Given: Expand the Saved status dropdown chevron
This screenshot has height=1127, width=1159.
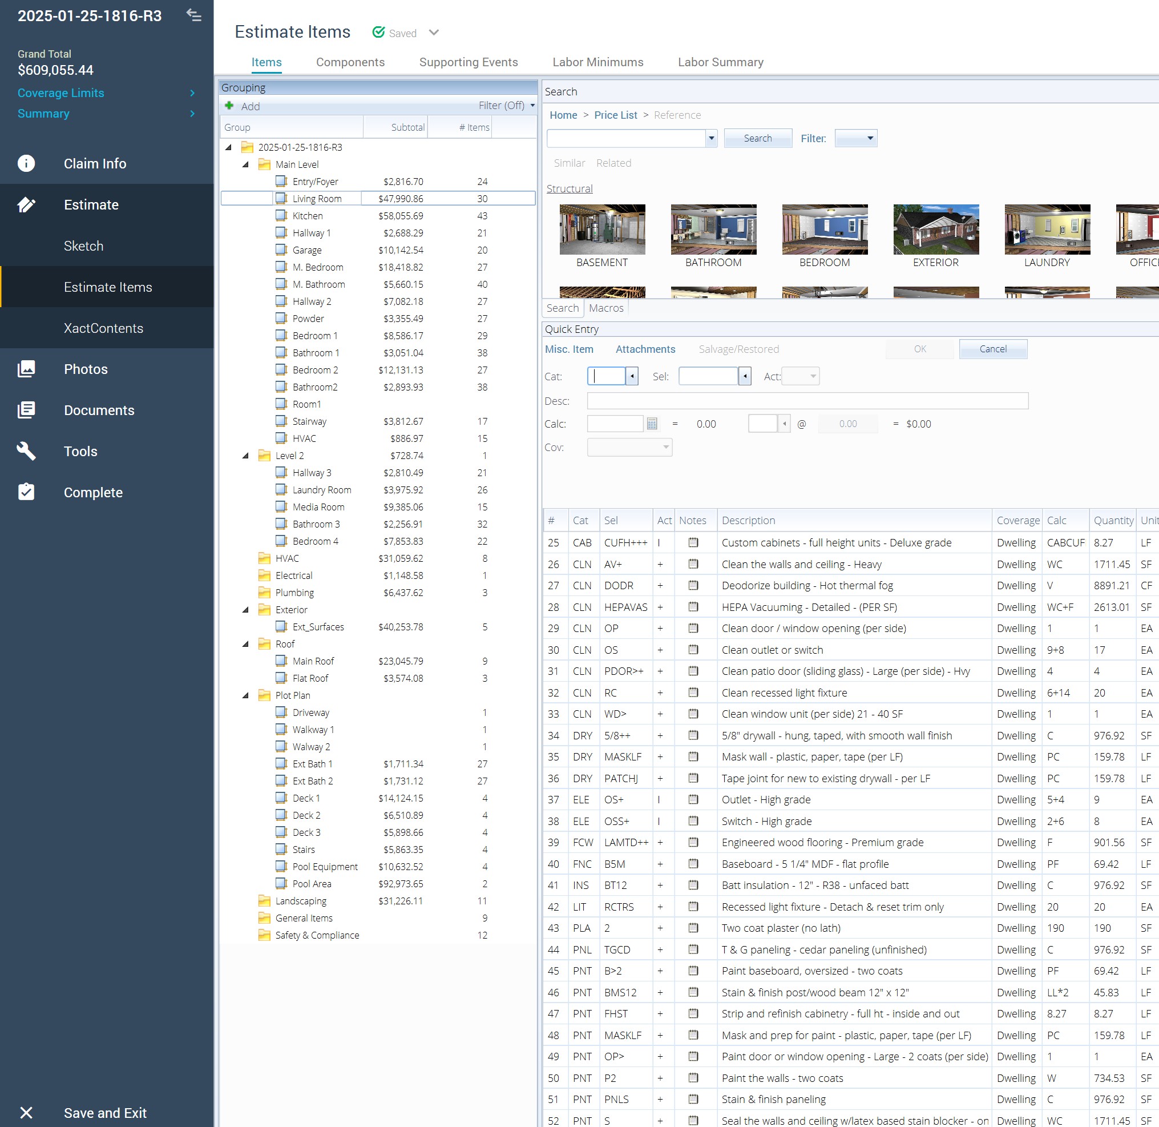Looking at the screenshot, I should click(434, 33).
